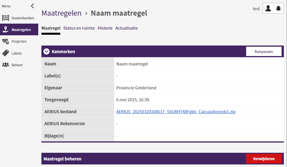Click the Menu label in the sidebar
Screen dimensions: 287x167
tap(6, 6)
